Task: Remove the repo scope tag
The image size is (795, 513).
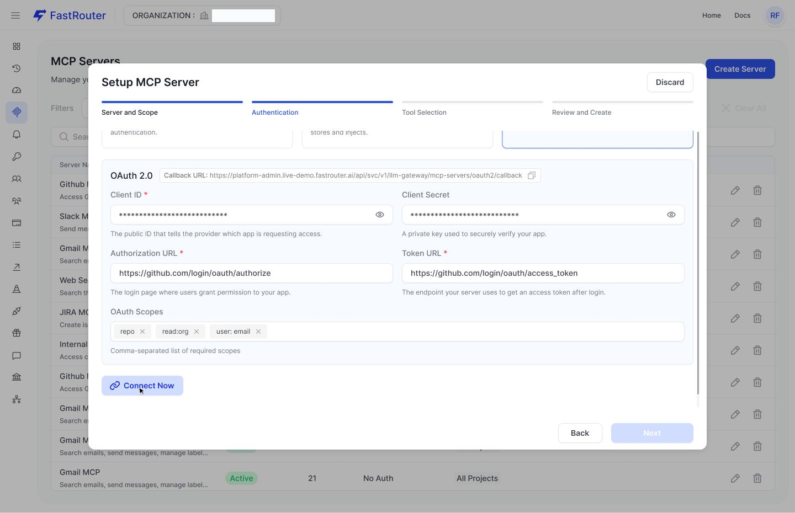Action: coord(142,332)
